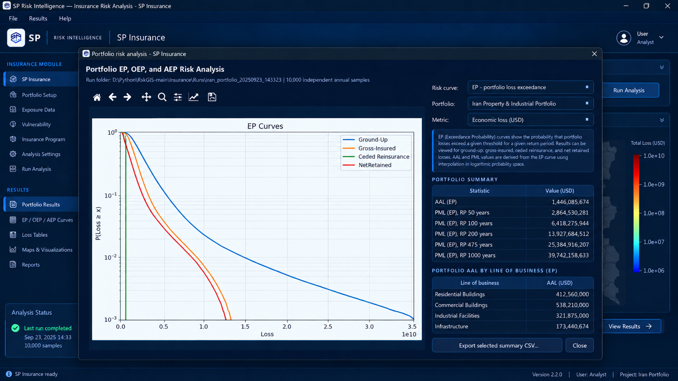Go back to previous plot view

pos(112,97)
